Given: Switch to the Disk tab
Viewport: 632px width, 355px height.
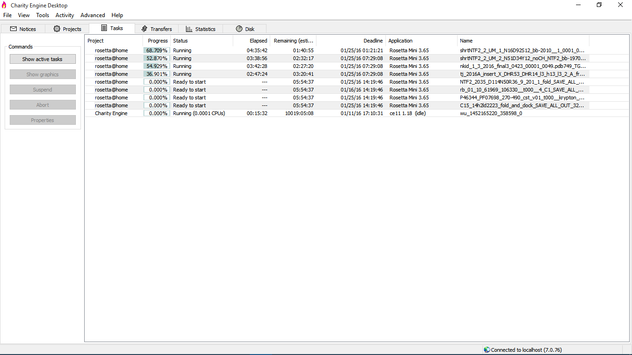Looking at the screenshot, I should tap(245, 29).
